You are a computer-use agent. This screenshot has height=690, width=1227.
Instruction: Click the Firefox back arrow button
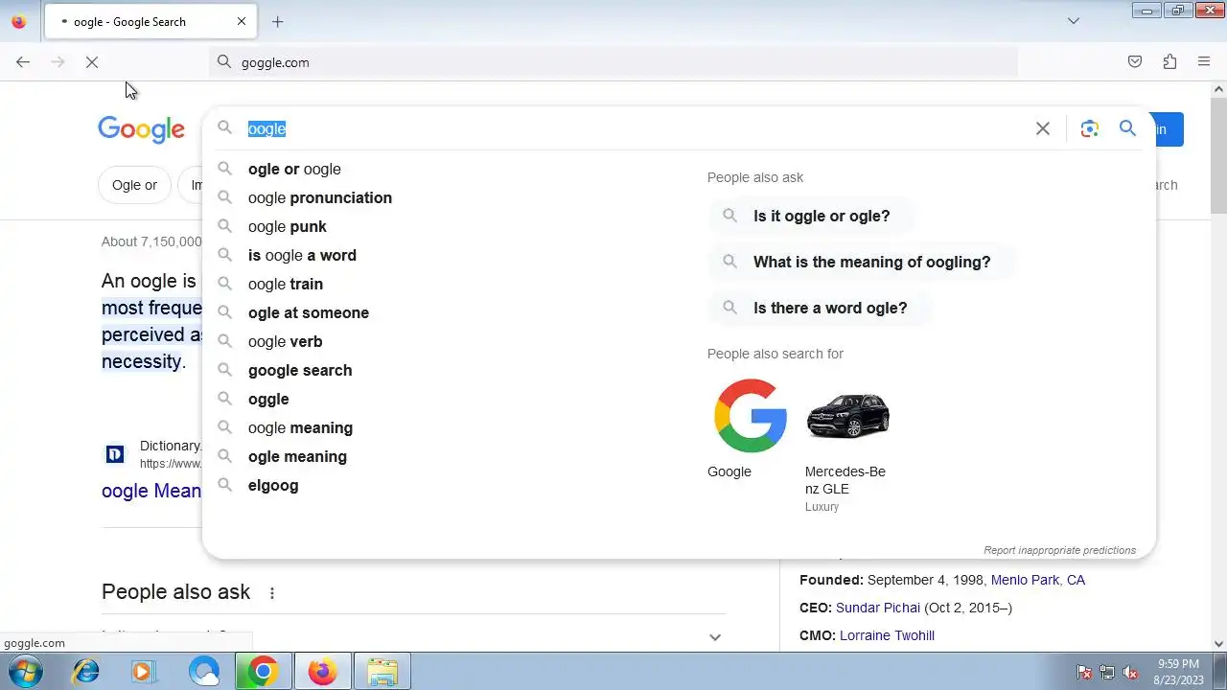coord(23,62)
